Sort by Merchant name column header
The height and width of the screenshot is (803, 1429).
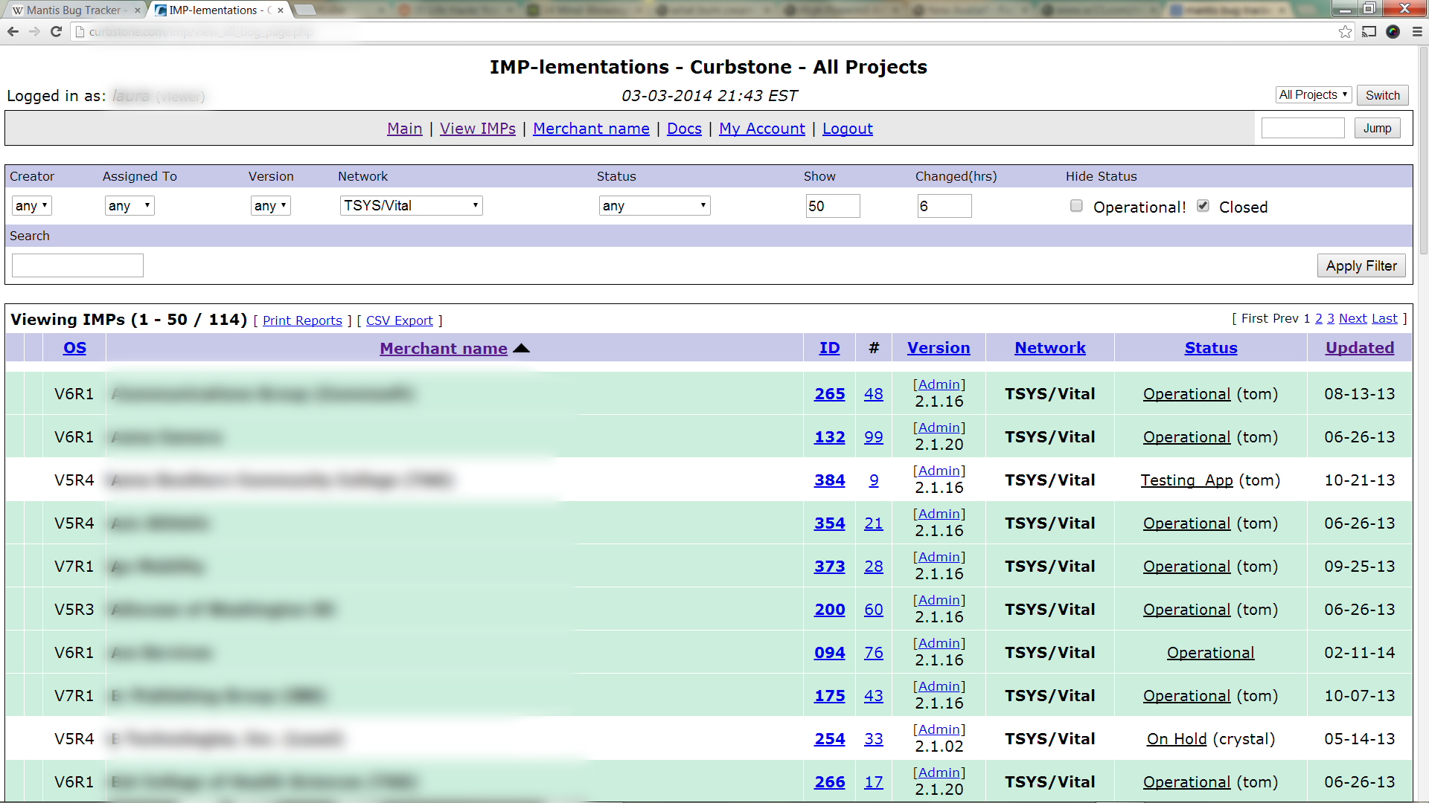click(x=444, y=348)
